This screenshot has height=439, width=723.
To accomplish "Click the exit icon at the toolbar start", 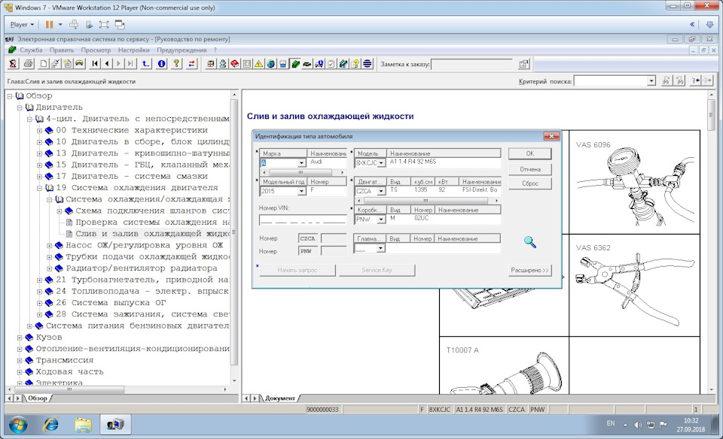I will (13, 64).
